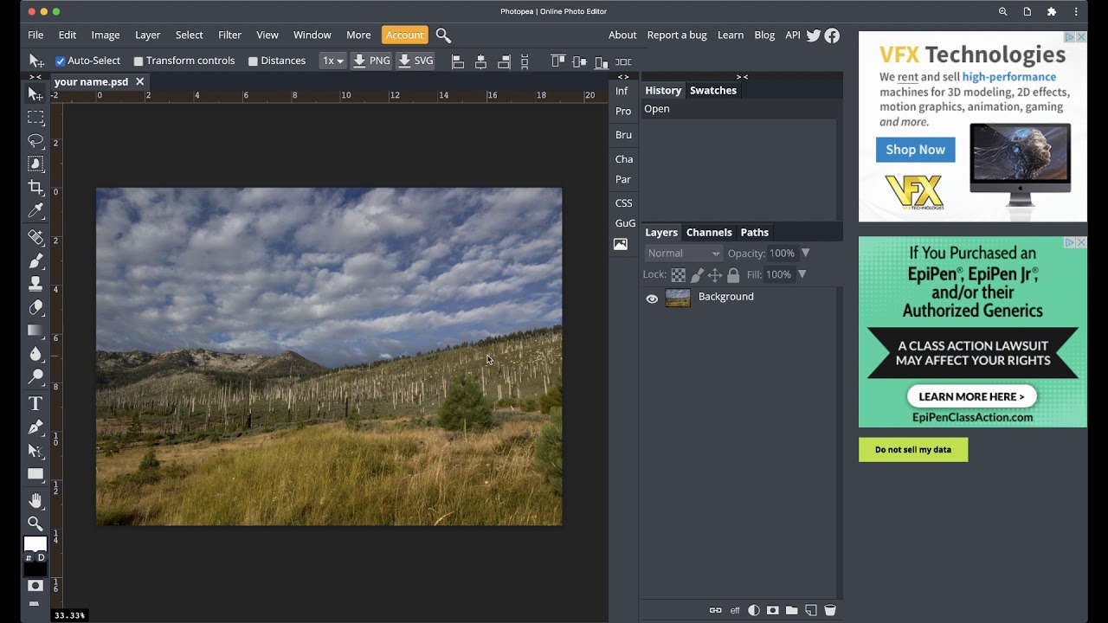
Task: Delete the layer with trash icon
Action: point(830,610)
